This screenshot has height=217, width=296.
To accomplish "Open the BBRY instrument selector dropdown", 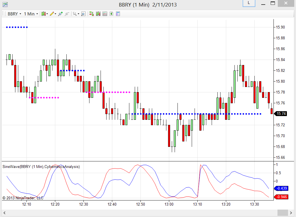I will pyautogui.click(x=14, y=14).
